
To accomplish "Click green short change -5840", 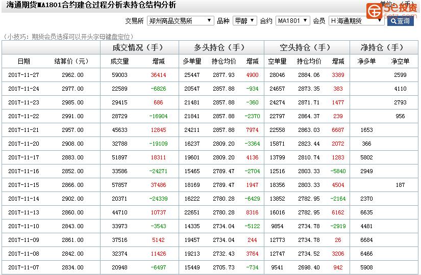I will click(338, 171).
